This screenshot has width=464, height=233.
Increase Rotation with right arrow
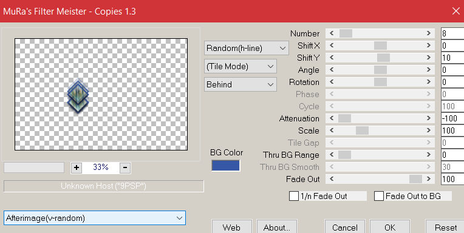click(x=429, y=82)
